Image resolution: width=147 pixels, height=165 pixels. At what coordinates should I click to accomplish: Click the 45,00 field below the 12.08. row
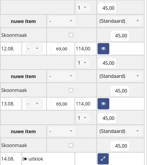[x=107, y=63]
